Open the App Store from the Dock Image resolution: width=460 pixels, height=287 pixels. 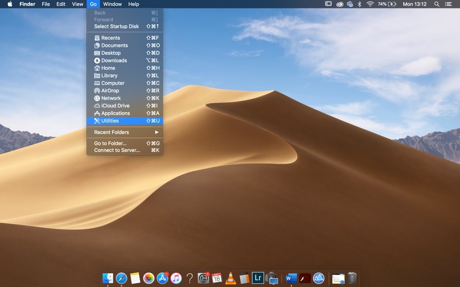(x=162, y=278)
